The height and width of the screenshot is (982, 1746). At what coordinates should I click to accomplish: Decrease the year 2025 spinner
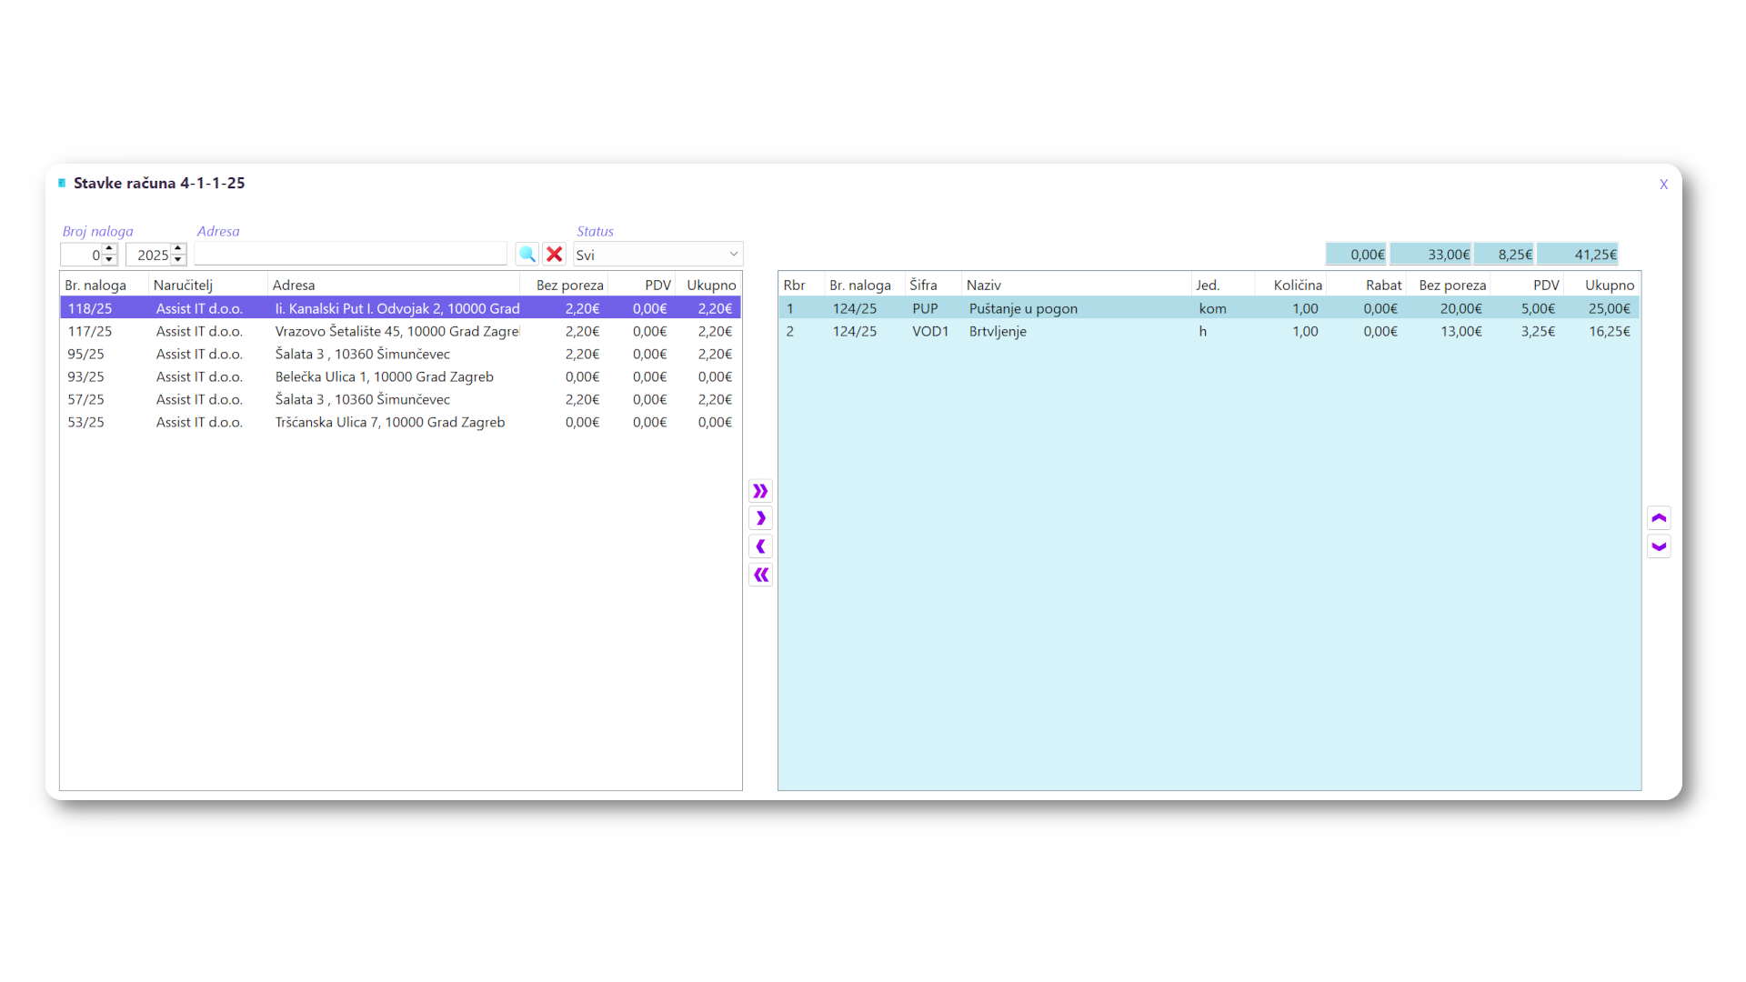[178, 260]
